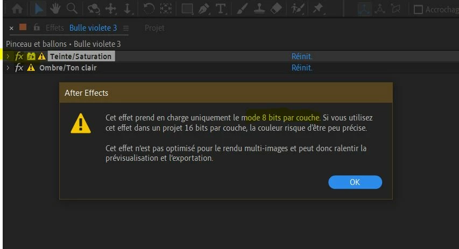The image size is (459, 249).
Task: Go to the Home screen icon
Action: pyautogui.click(x=17, y=9)
